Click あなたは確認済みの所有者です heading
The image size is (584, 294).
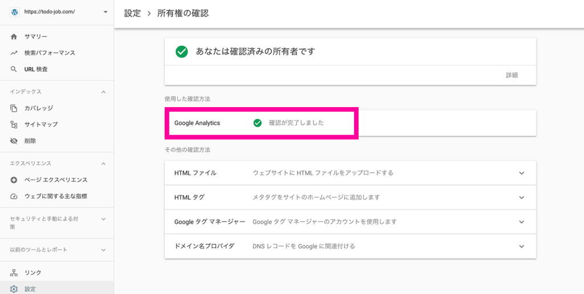tap(255, 51)
